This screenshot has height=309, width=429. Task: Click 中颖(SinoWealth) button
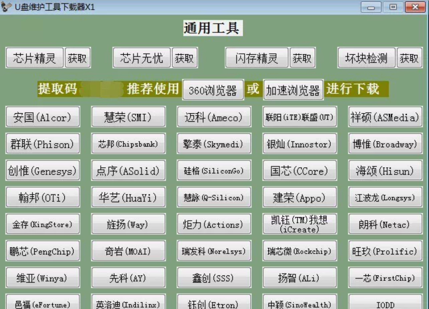[x=299, y=302]
